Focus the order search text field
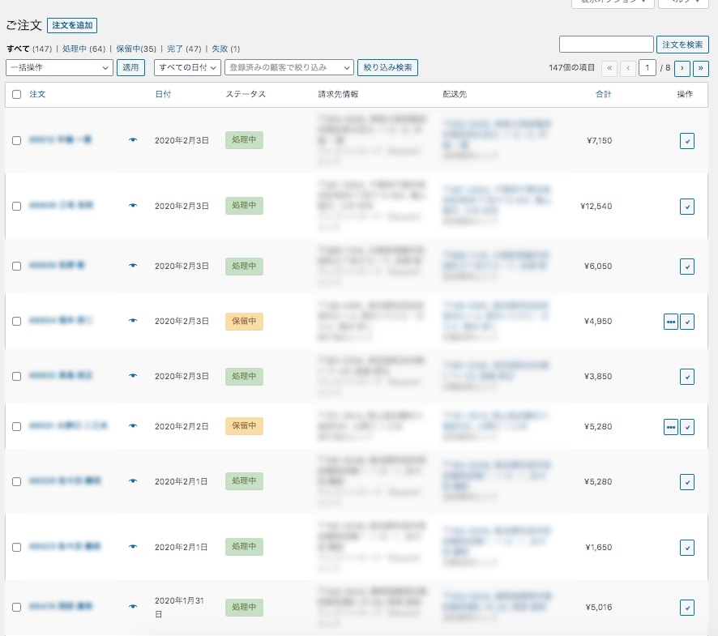 click(606, 45)
